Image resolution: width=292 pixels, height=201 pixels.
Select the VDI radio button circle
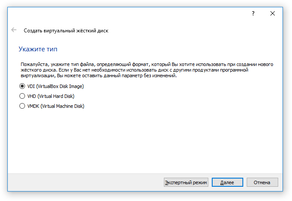[x=22, y=86]
